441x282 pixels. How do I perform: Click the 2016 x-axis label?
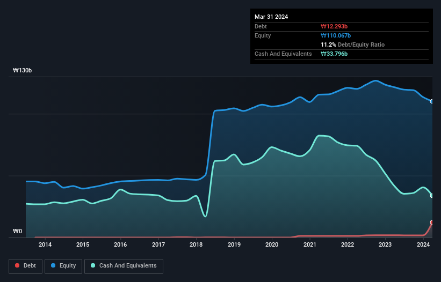(x=120, y=244)
